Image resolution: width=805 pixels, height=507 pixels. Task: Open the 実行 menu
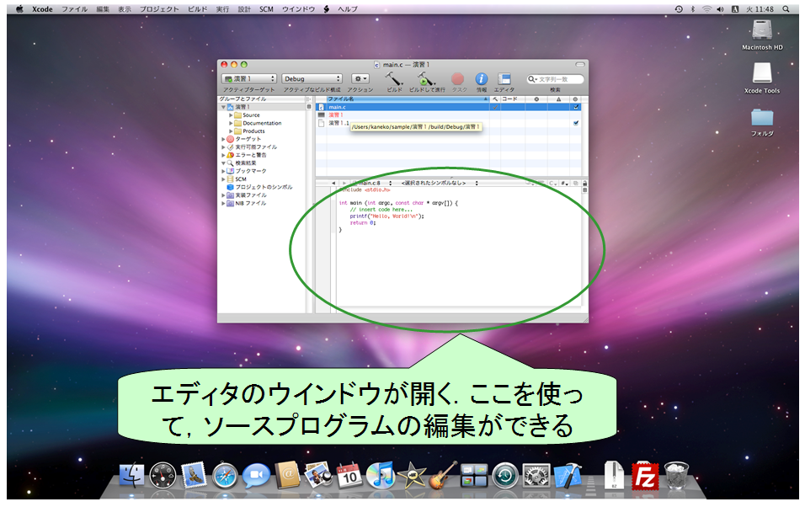(x=222, y=9)
